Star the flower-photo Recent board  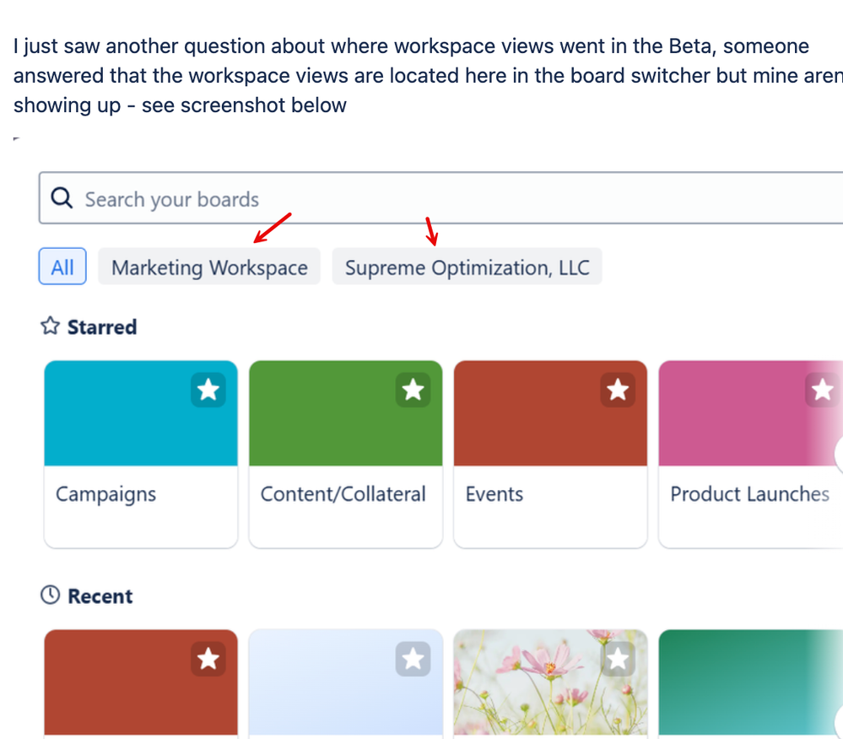click(618, 659)
